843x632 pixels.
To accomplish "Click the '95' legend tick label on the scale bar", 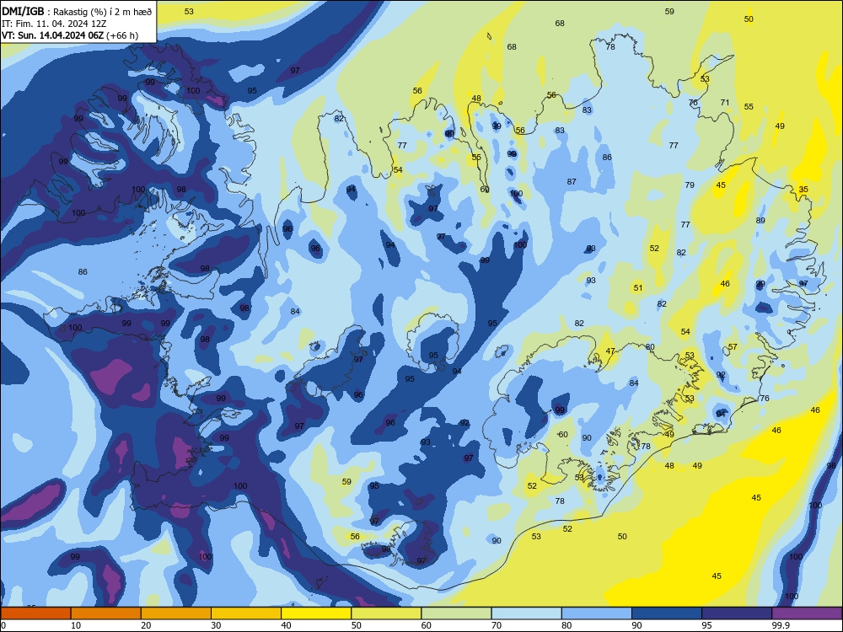I will [706, 625].
